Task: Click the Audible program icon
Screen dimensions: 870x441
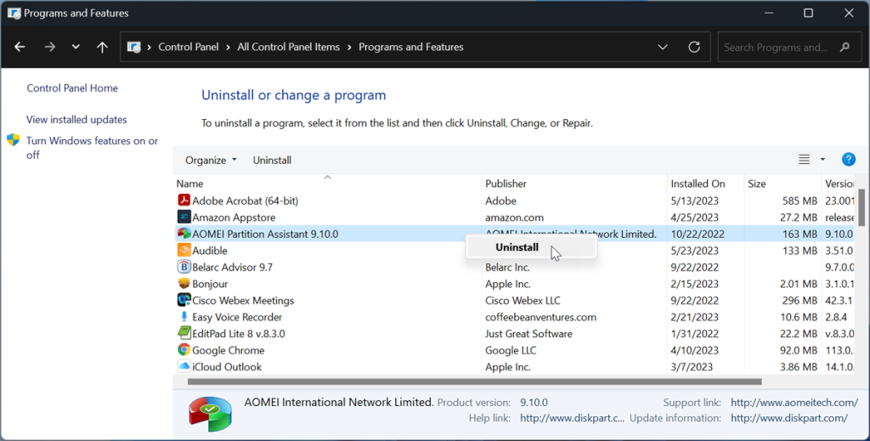Action: pos(184,250)
